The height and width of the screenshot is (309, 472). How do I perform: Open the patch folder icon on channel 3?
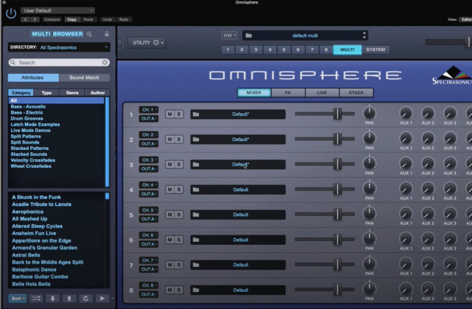196,164
